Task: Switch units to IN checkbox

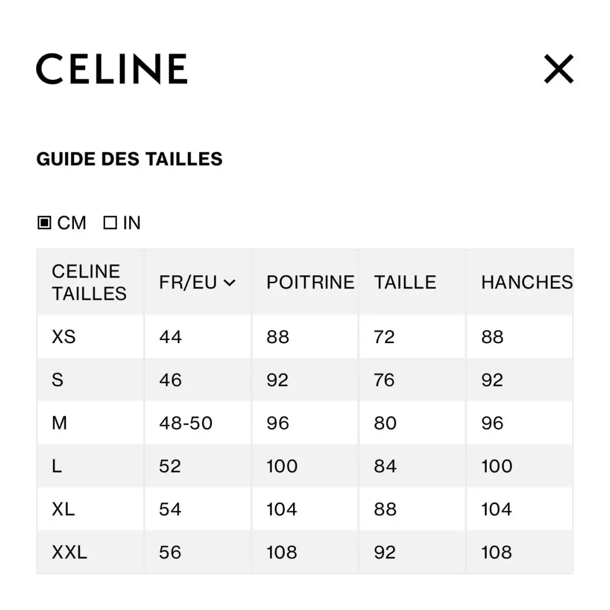Action: 110,223
